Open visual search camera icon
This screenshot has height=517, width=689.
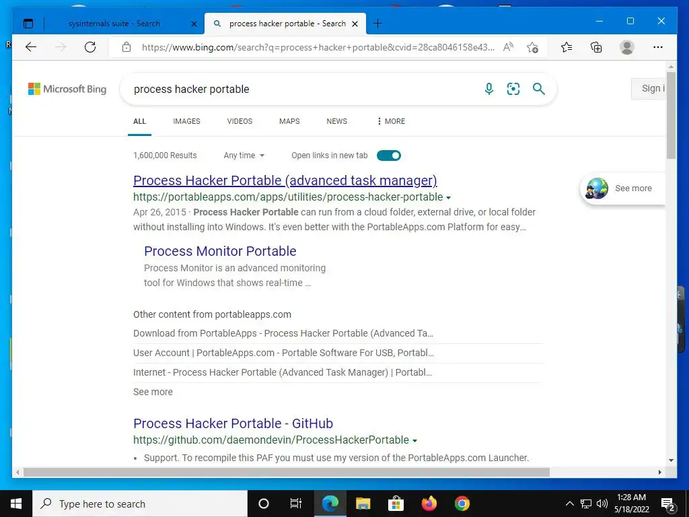pos(513,89)
